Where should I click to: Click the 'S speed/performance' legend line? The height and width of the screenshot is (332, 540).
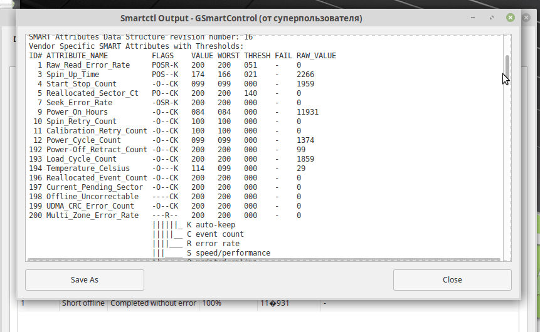[229, 253]
